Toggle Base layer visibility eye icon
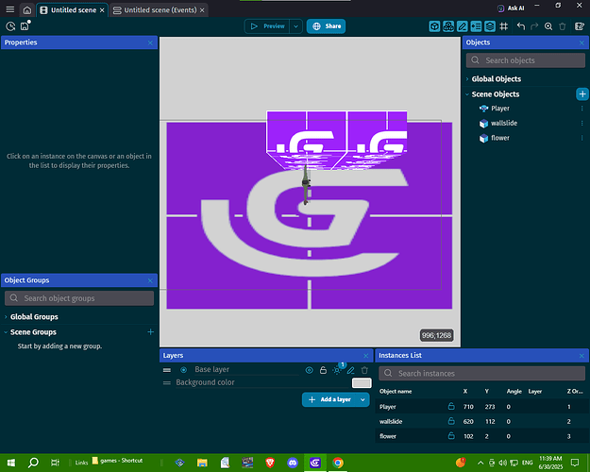The height and width of the screenshot is (472, 590). (310, 370)
